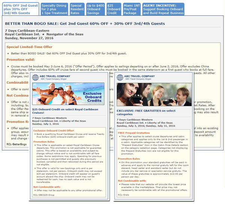
Task: Click the RCL-Grats promo code
Action: pos(123,195)
